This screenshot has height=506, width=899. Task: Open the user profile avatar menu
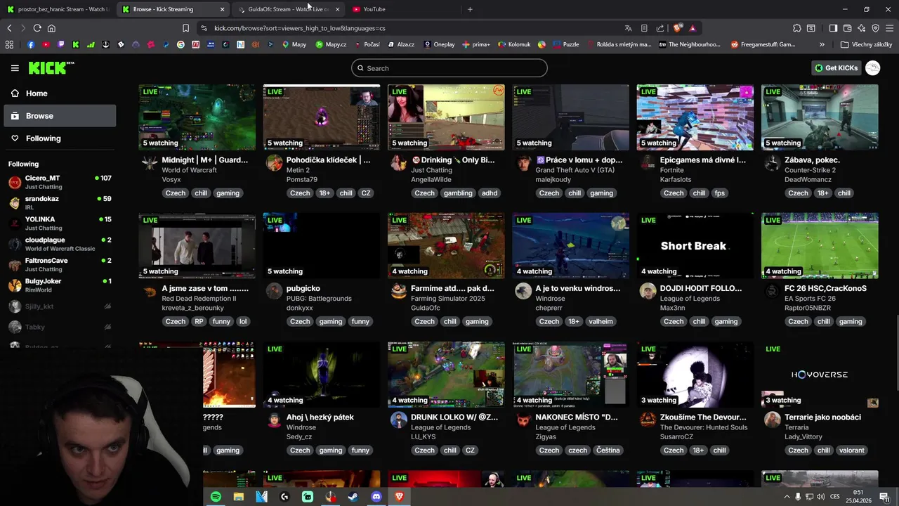click(873, 68)
